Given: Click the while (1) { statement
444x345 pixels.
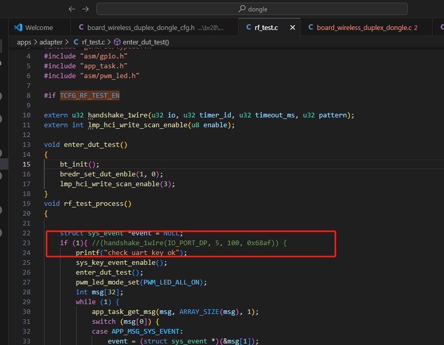Looking at the screenshot, I should click(98, 302).
